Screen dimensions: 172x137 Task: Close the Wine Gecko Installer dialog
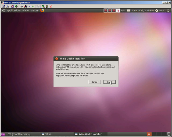(x=57, y=59)
